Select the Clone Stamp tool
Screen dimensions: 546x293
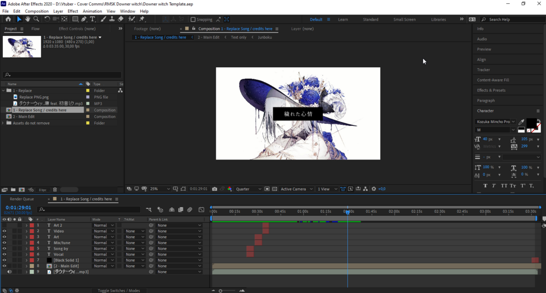coord(112,19)
